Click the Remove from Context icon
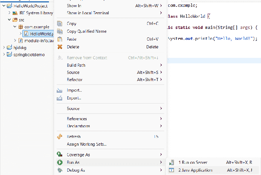261x175 pixels. click(60, 58)
